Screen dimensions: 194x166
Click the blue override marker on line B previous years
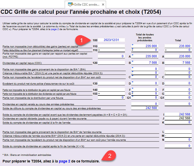point(133,61)
